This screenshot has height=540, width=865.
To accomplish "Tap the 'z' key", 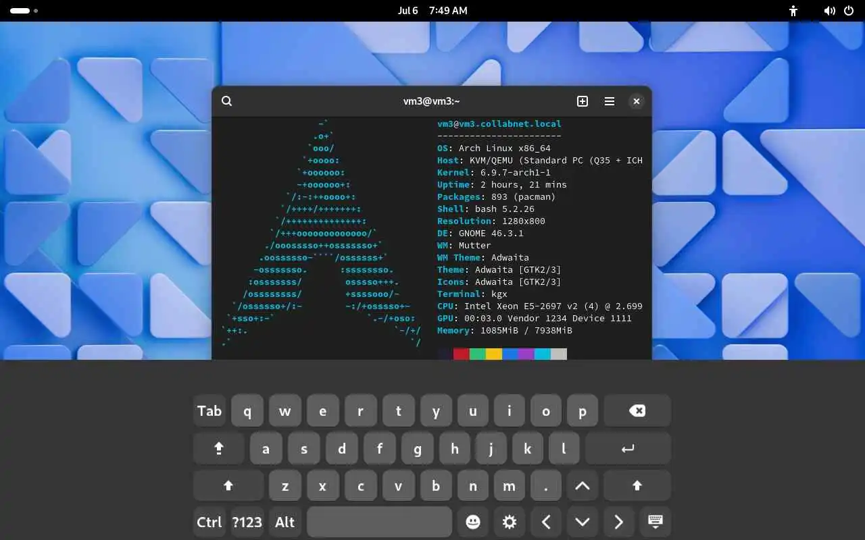I will (285, 485).
